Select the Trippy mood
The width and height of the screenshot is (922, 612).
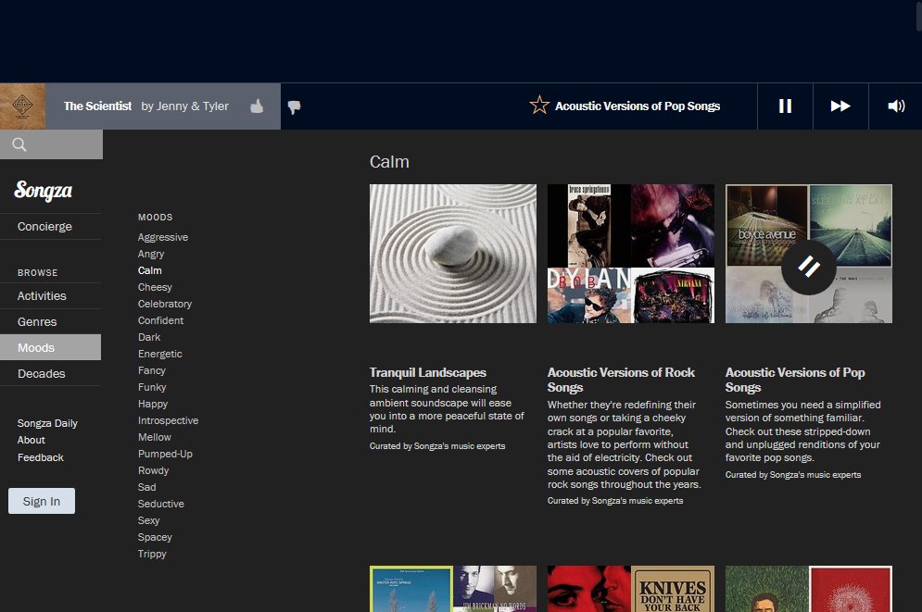152,554
